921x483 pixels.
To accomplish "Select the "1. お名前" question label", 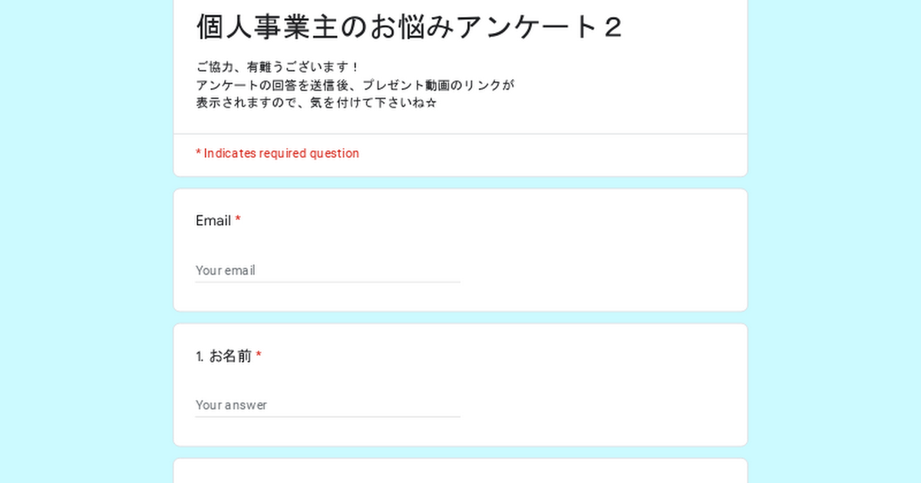I will click(x=223, y=356).
